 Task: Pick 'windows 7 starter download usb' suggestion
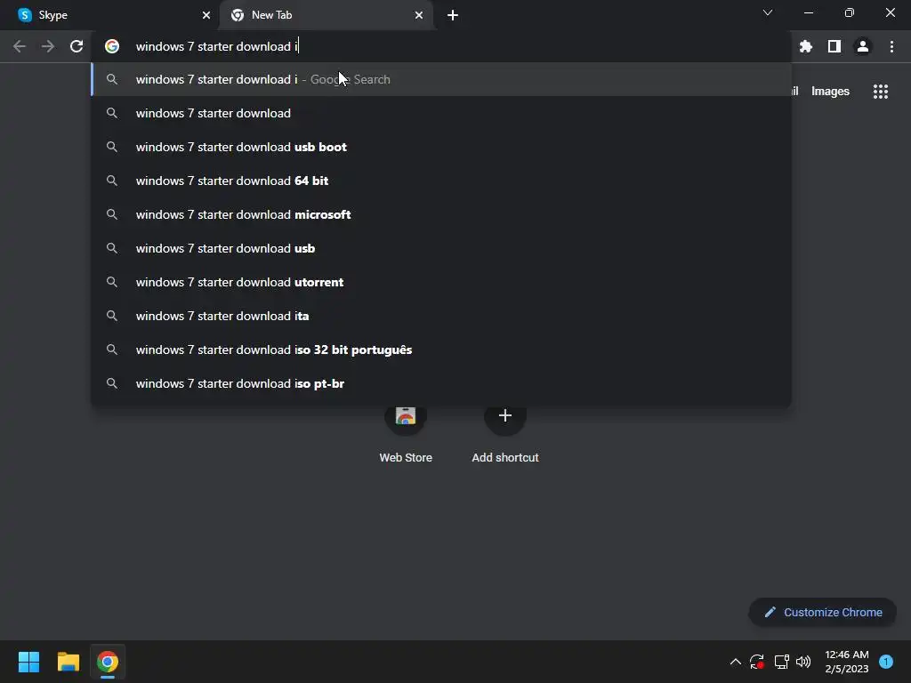(441, 248)
